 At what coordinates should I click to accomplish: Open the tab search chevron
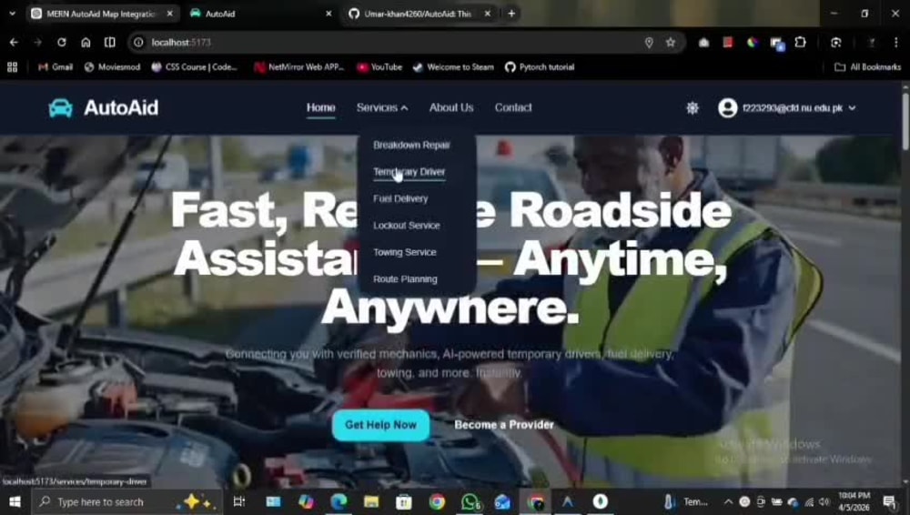click(x=12, y=14)
